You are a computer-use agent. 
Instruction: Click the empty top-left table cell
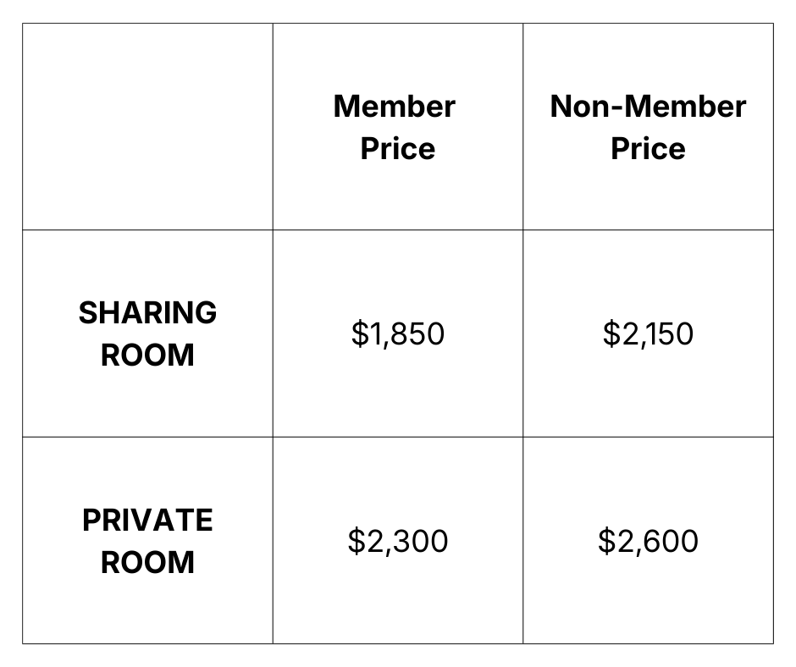147,127
